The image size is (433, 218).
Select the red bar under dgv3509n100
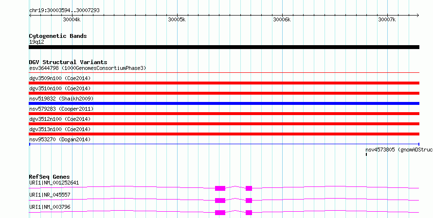point(224,83)
